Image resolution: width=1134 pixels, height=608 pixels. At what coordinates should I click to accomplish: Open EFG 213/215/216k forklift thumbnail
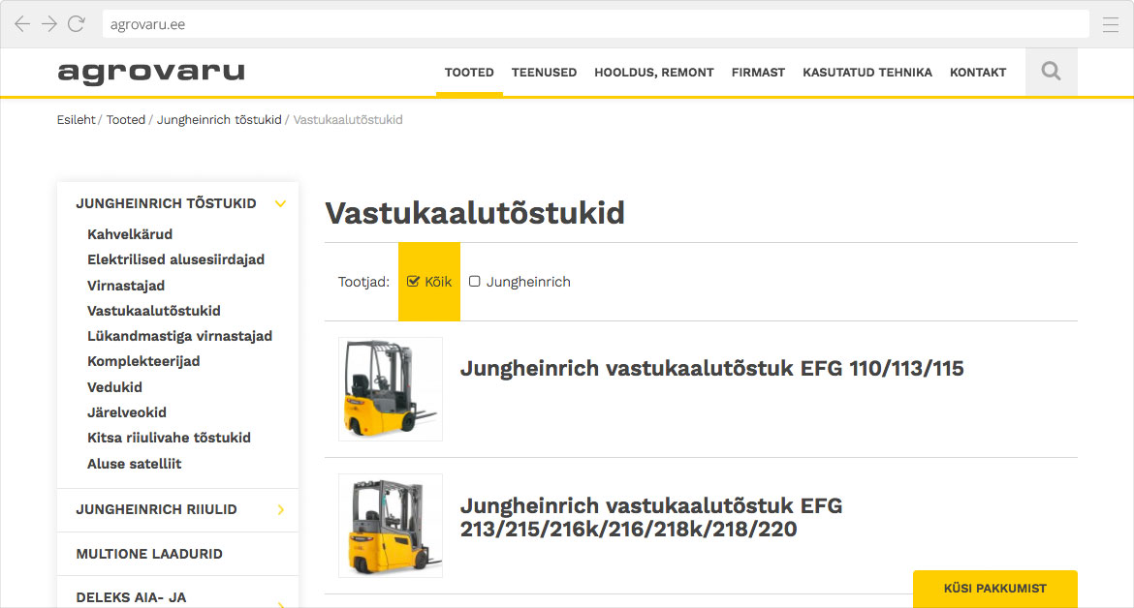click(x=391, y=526)
